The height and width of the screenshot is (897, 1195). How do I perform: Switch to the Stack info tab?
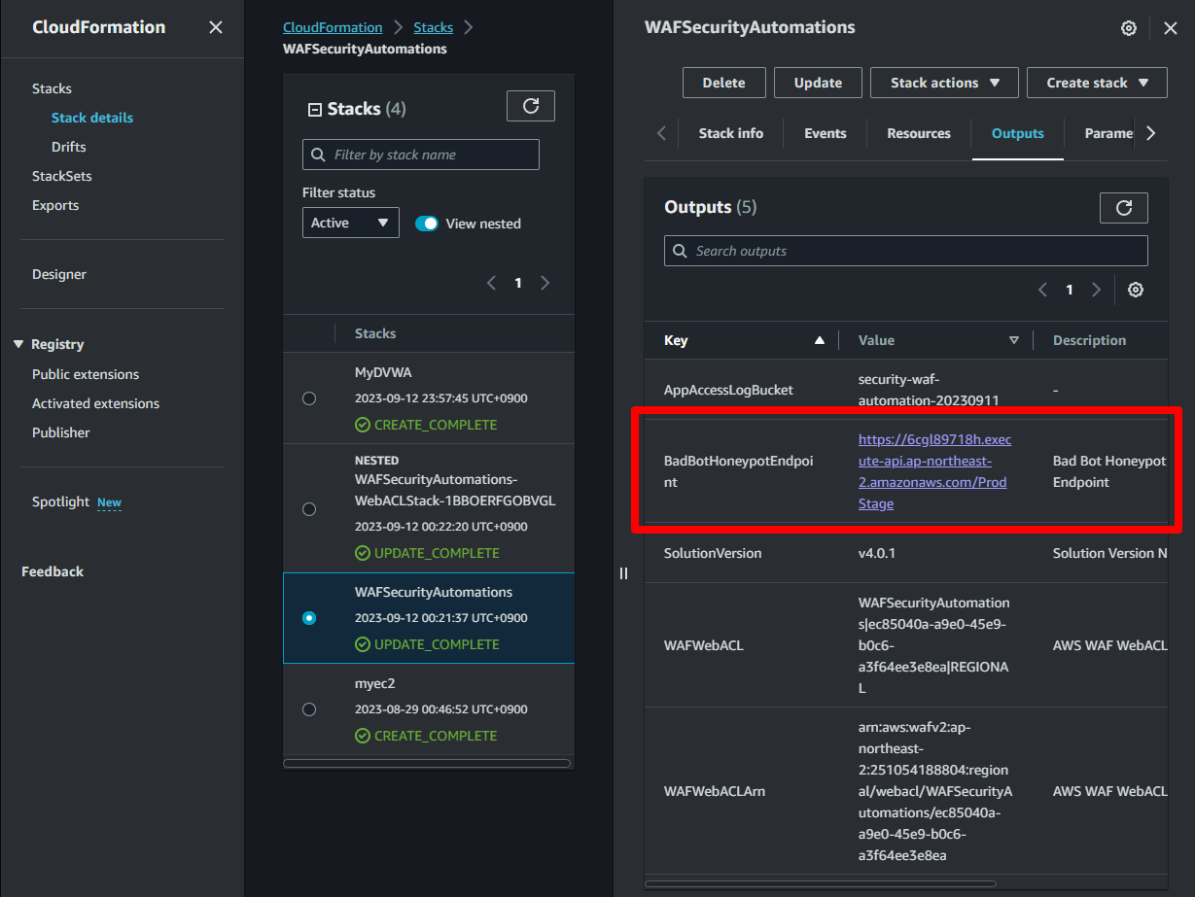pyautogui.click(x=731, y=133)
